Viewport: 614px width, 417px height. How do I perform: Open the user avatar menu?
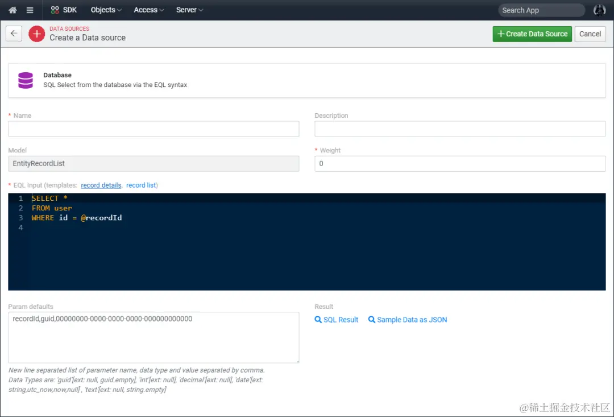[599, 10]
